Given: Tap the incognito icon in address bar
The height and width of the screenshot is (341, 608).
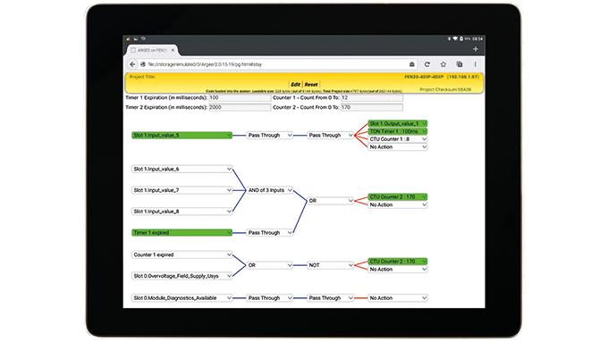Looking at the screenshot, I should (412, 64).
